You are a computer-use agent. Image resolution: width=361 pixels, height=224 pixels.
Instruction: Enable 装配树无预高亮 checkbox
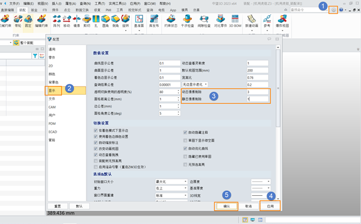point(96,161)
